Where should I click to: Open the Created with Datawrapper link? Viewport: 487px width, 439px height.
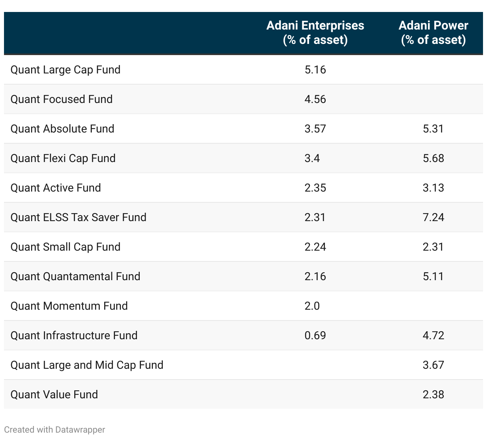pos(55,430)
